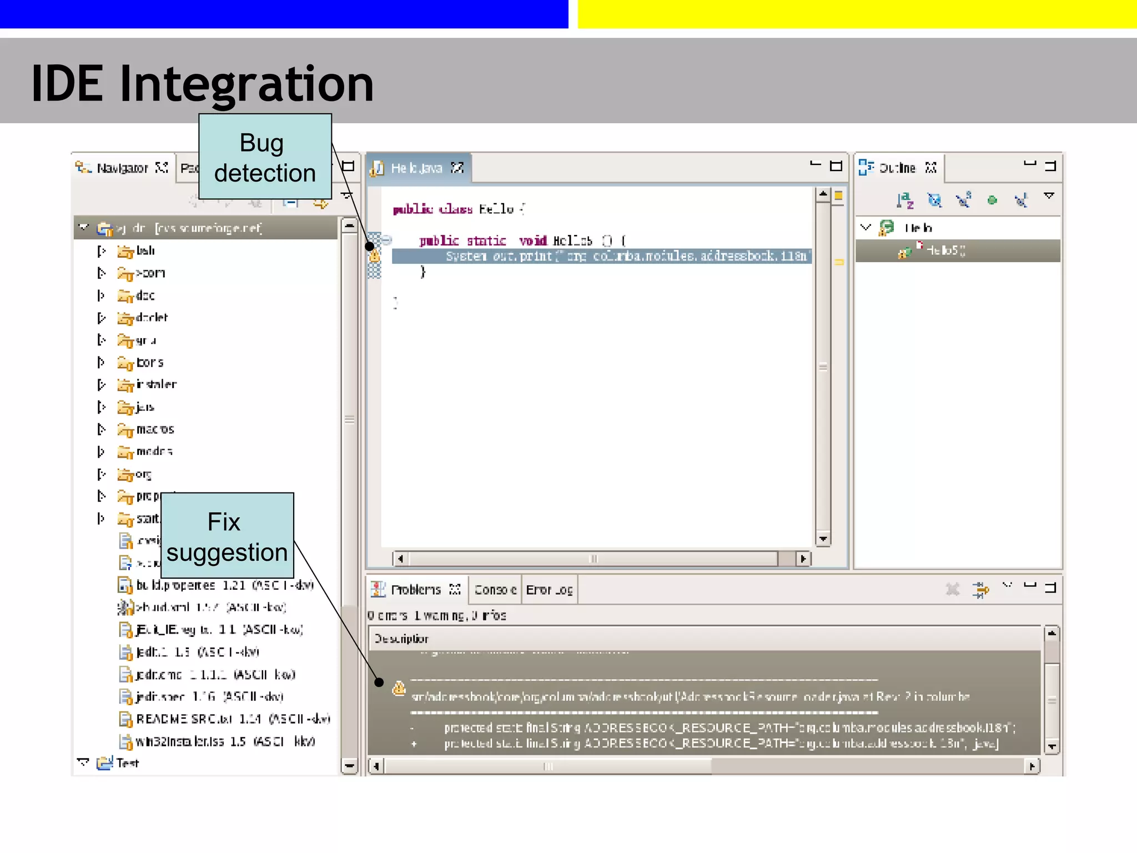Minimize the editor area
This screenshot has height=853, width=1137.
[x=815, y=164]
